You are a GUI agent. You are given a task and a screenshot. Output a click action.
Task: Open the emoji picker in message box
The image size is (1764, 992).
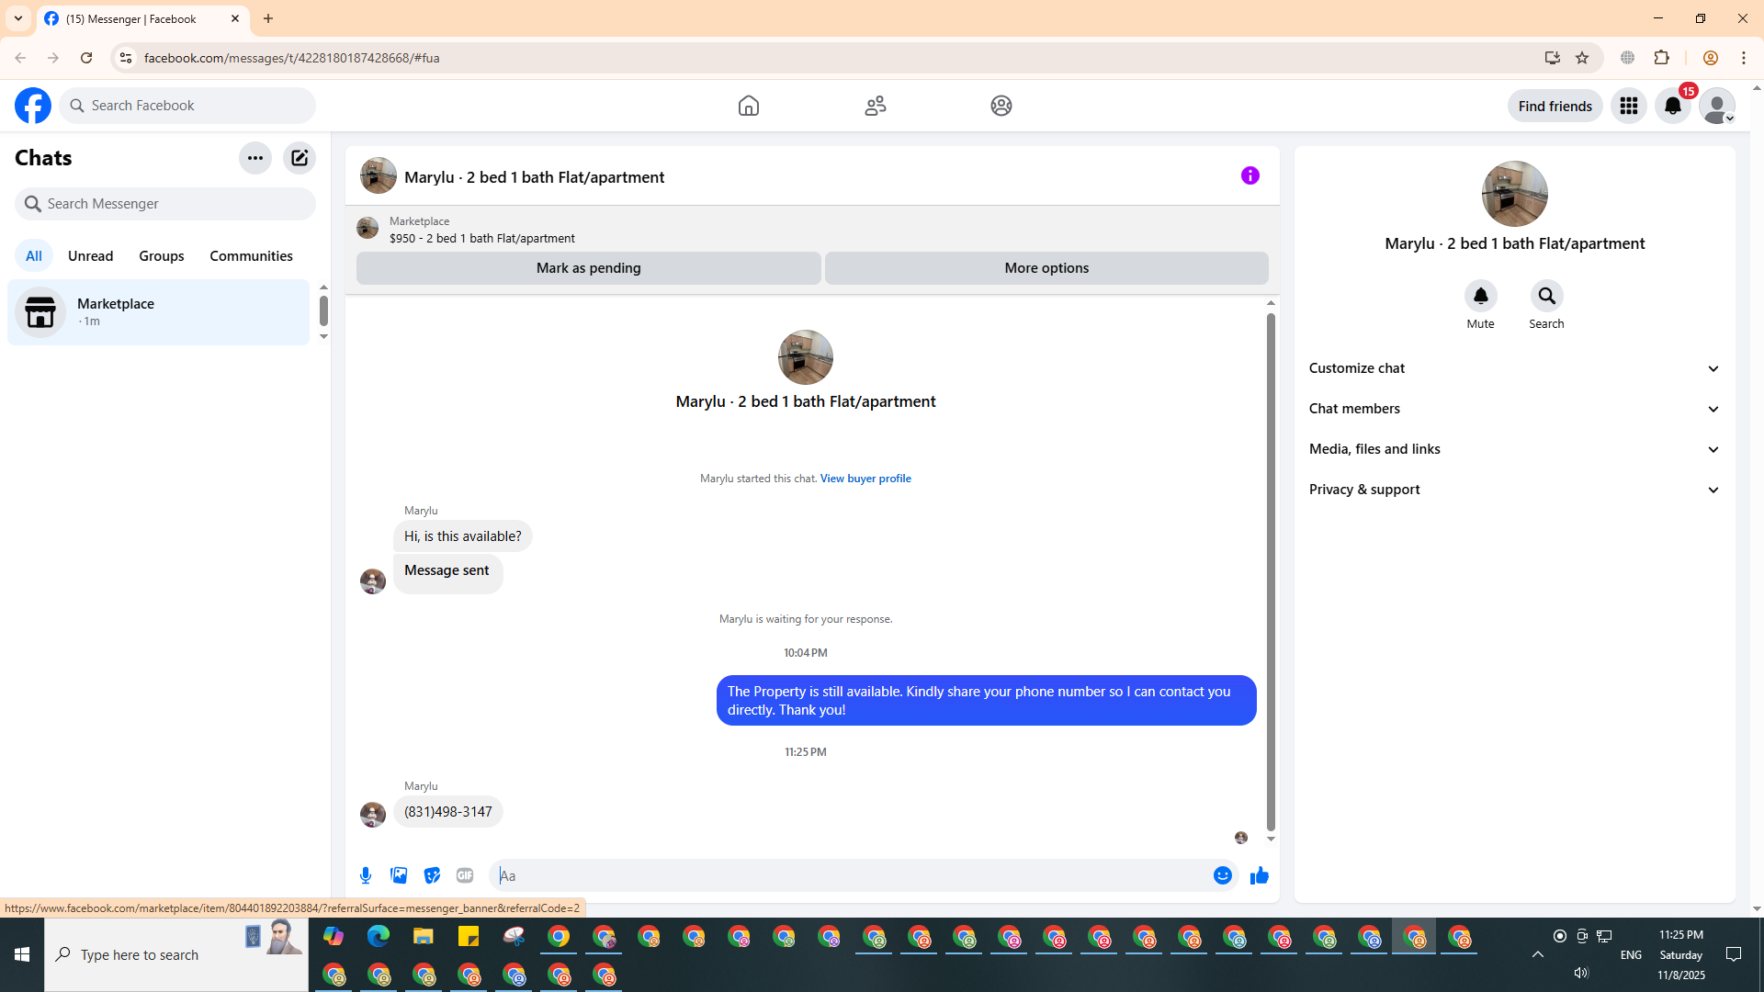tap(1222, 875)
